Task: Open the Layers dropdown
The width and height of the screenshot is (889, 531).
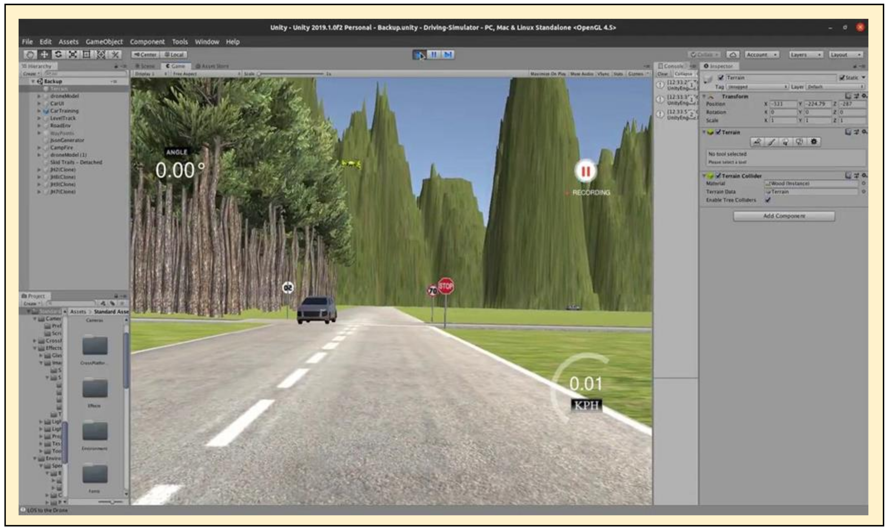Action: click(x=805, y=55)
